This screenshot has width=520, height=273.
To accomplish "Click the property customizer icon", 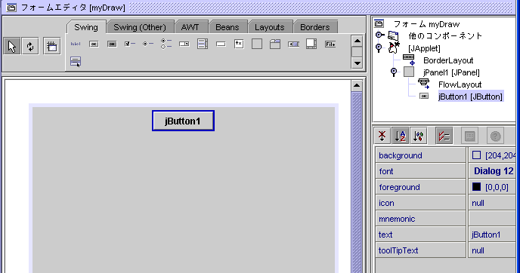I will 469,136.
